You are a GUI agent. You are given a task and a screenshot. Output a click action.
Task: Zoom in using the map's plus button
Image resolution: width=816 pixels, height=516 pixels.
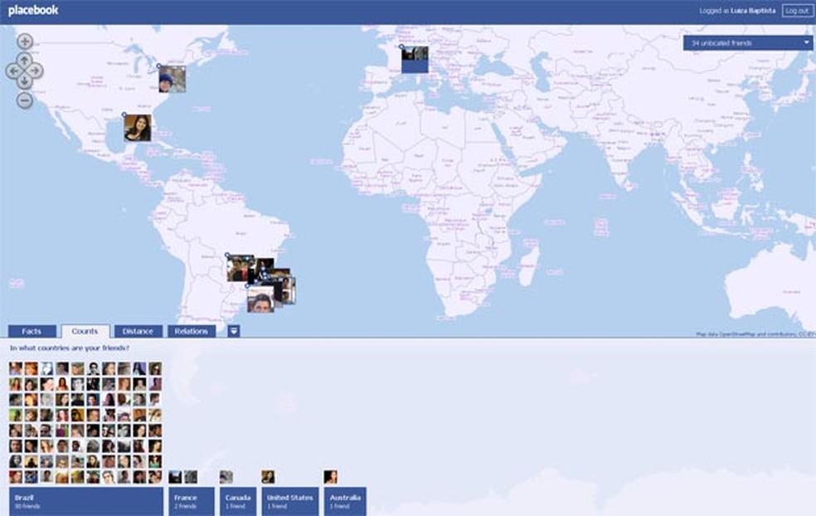[26, 40]
